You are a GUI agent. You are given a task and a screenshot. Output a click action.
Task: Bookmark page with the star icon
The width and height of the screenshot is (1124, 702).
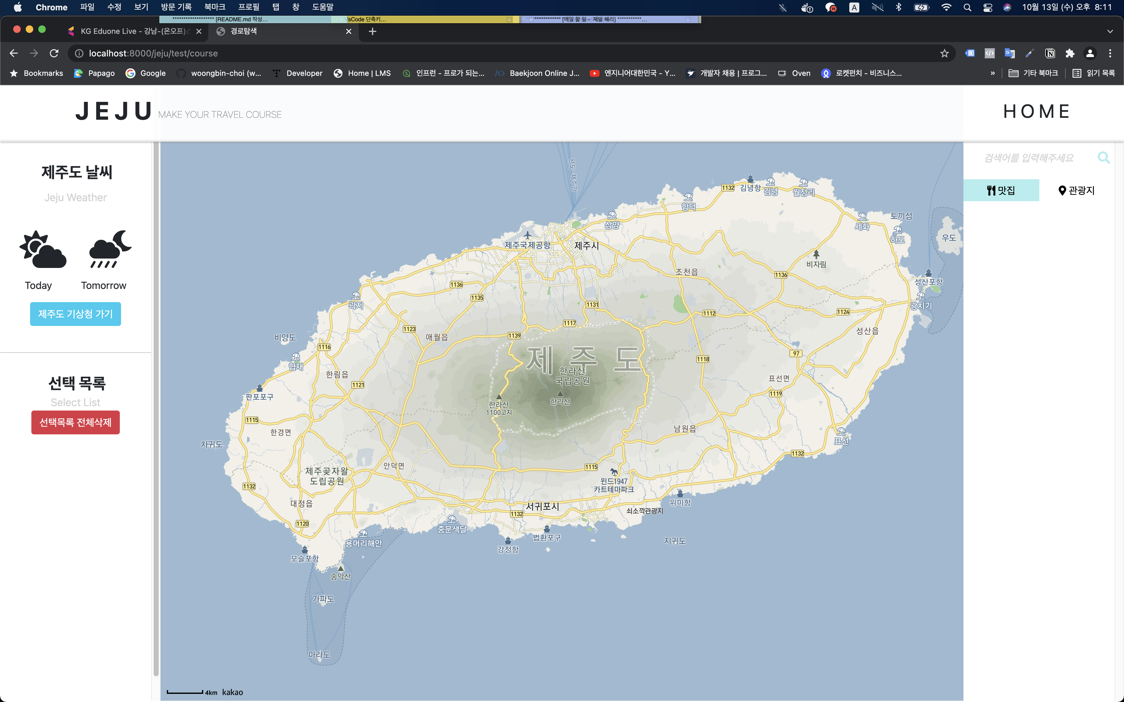click(944, 53)
